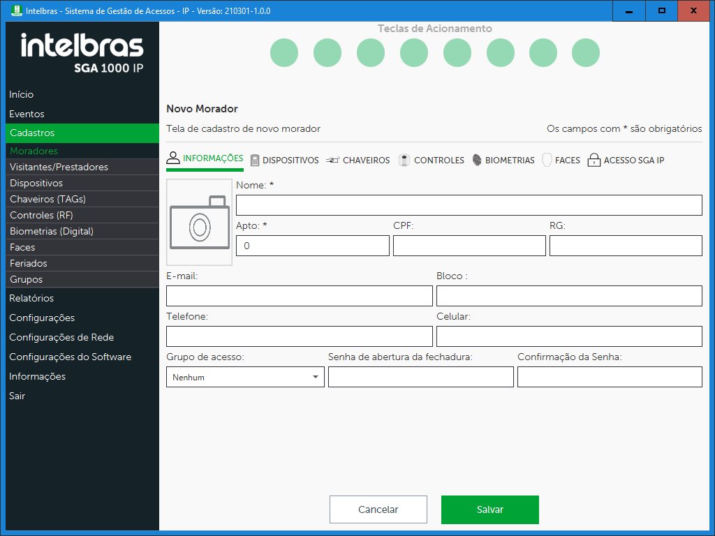Image resolution: width=715 pixels, height=536 pixels.
Task: Expand the Grupo de acesso dropdown
Action: (x=245, y=378)
